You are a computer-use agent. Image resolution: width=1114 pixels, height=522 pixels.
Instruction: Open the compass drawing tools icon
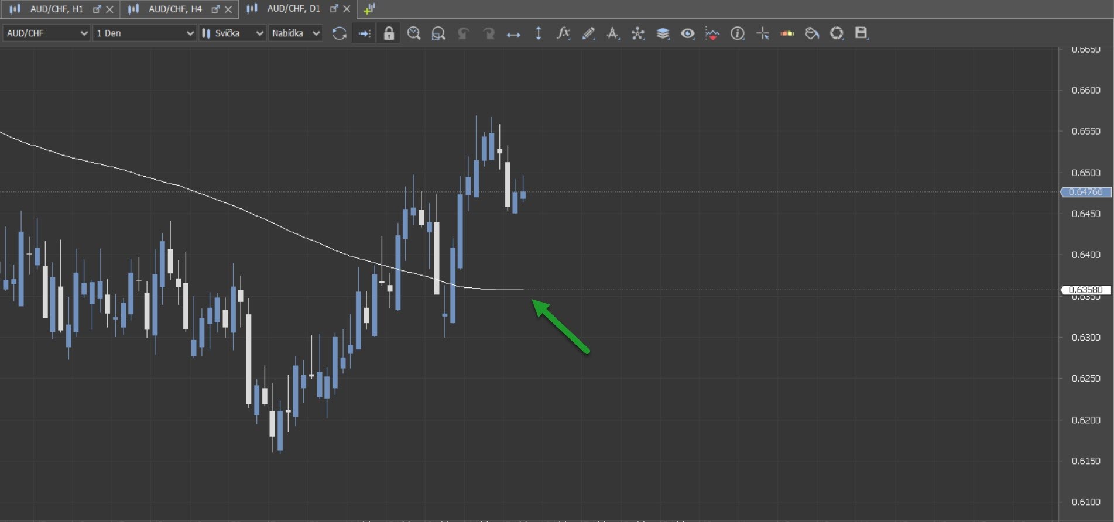coord(613,33)
